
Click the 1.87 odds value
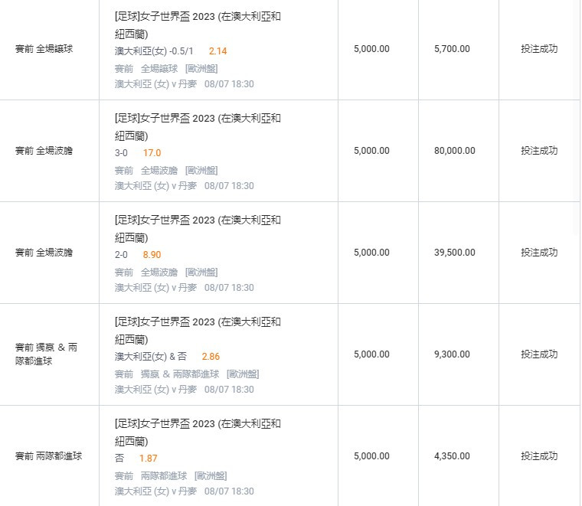click(148, 459)
